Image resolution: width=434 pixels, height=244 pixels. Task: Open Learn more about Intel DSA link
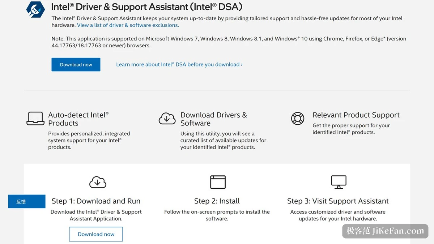(x=179, y=64)
